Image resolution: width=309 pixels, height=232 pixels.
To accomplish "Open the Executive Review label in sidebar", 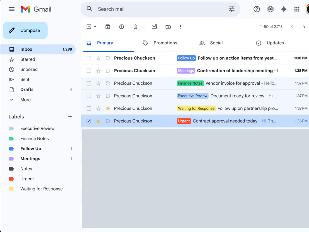I will coord(38,128).
